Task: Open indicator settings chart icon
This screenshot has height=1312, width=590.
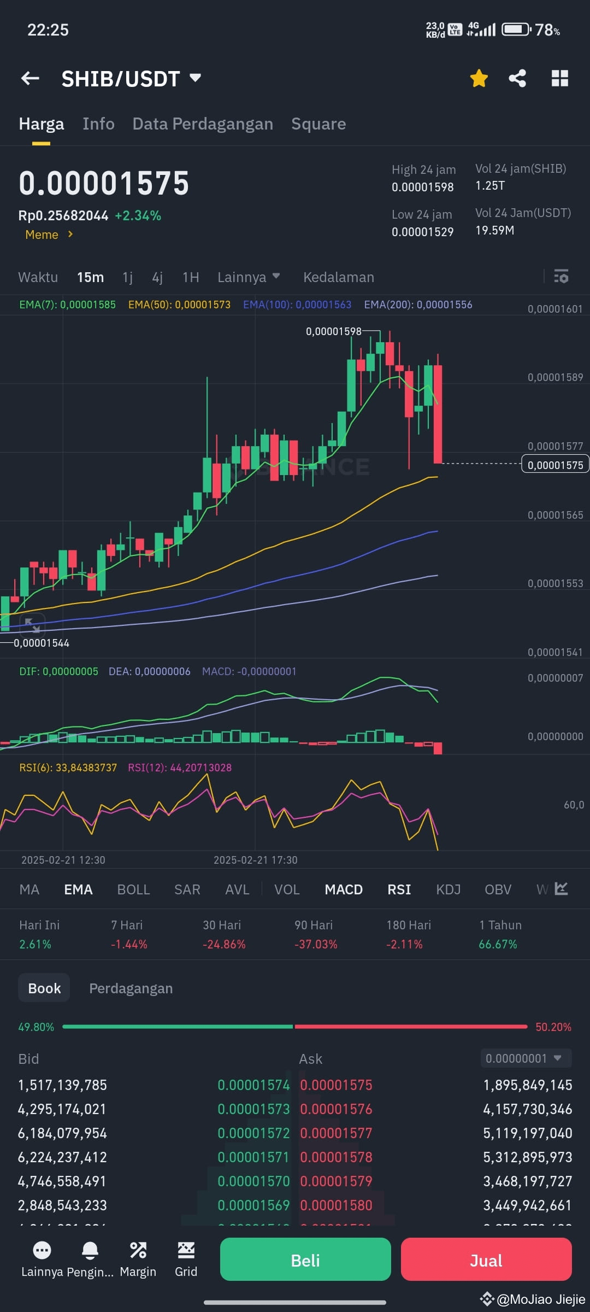Action: [561, 889]
